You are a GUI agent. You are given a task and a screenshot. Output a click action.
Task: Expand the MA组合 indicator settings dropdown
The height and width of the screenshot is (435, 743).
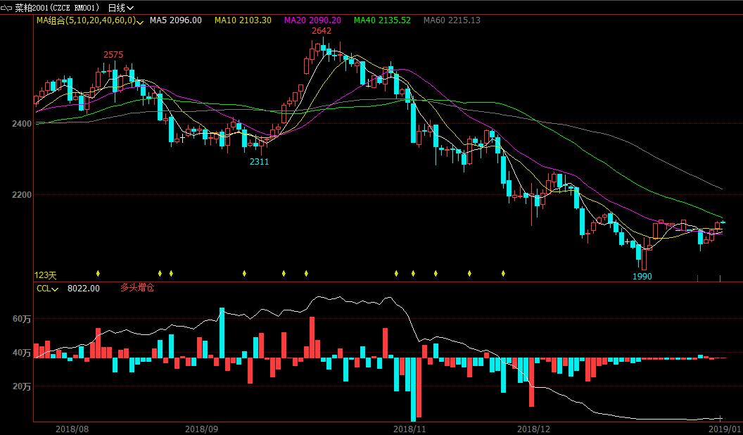(x=141, y=21)
